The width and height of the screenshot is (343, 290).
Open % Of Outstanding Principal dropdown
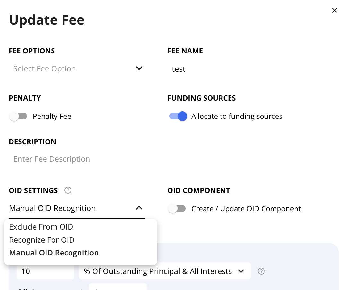[x=165, y=271]
